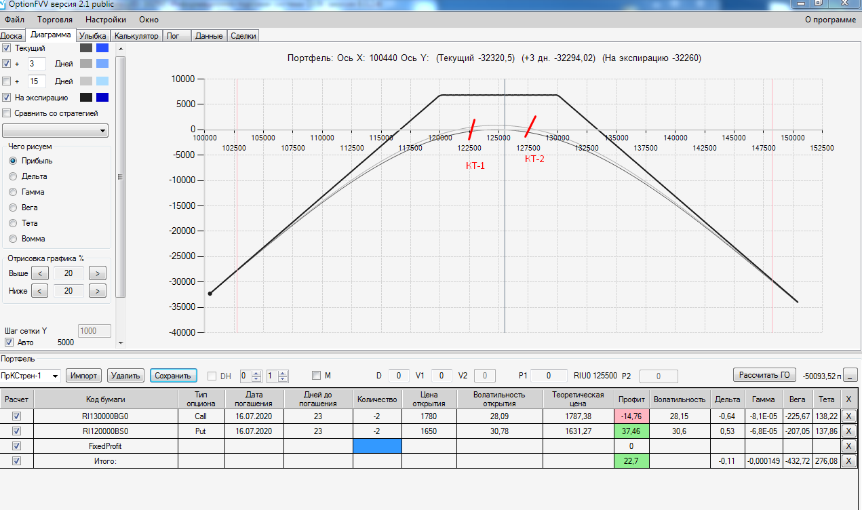Image resolution: width=862 pixels, height=510 pixels.
Task: Decrease Ниже chart percent with left arrow
Action: (x=40, y=291)
